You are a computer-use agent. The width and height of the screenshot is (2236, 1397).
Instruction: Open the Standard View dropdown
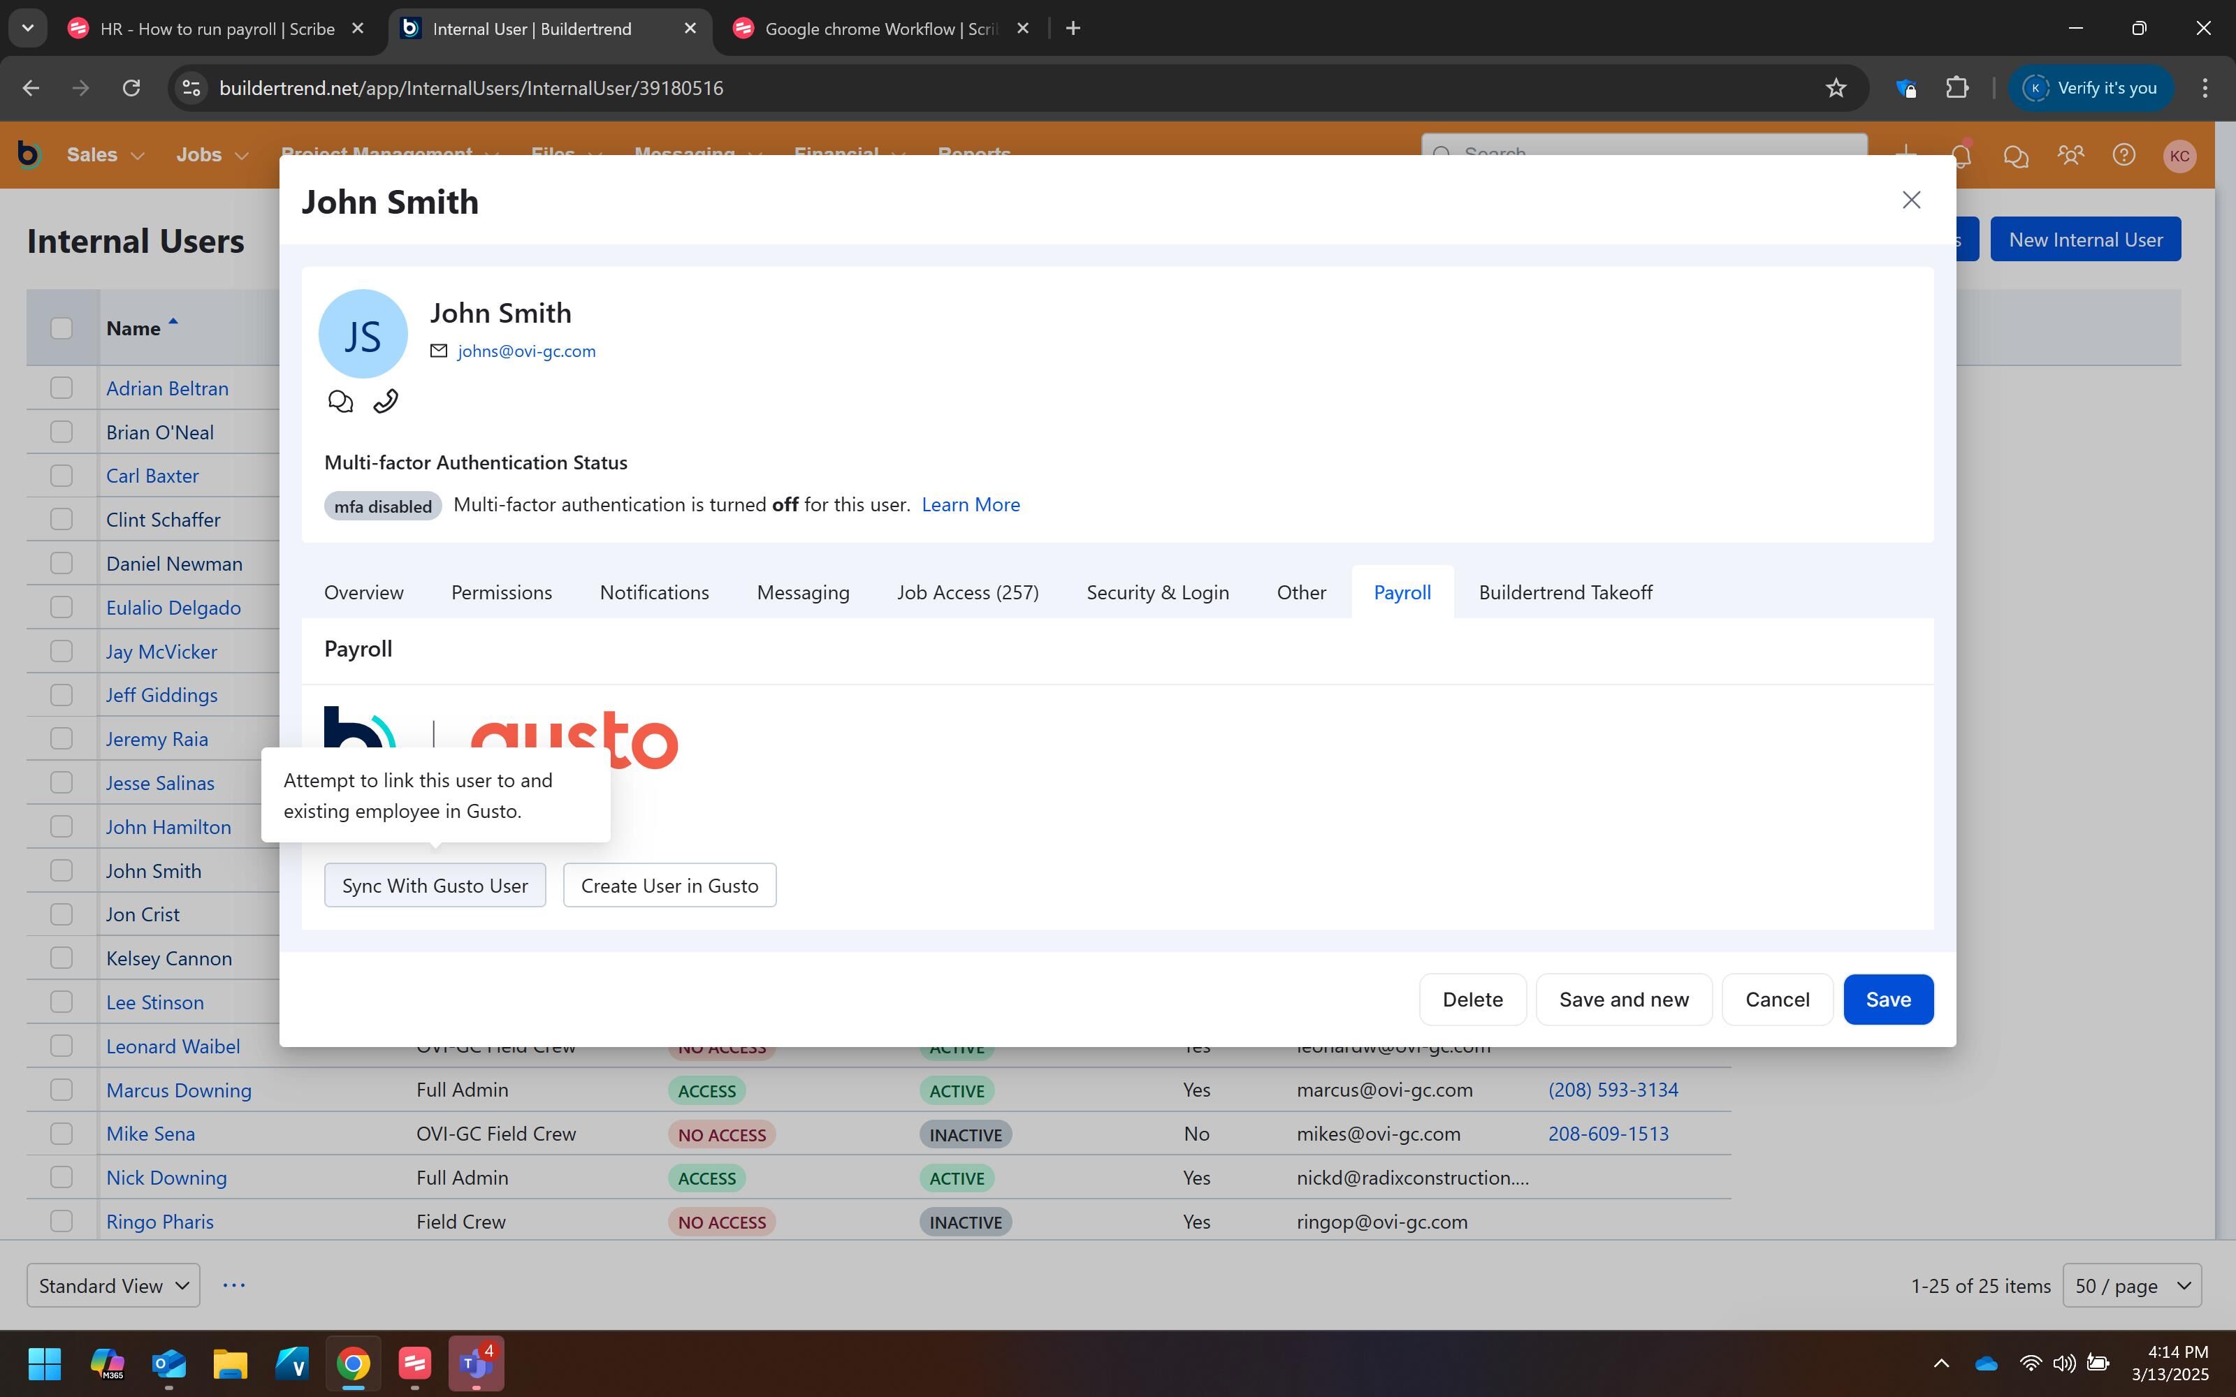click(x=114, y=1285)
